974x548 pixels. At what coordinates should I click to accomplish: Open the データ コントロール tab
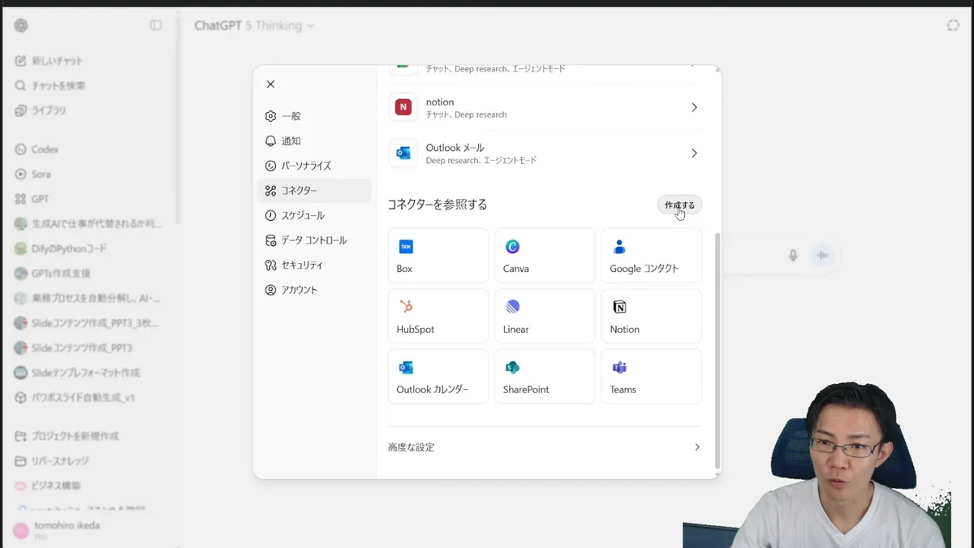[314, 240]
